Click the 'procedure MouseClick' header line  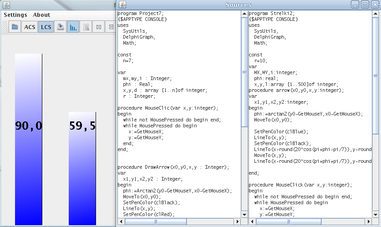click(300, 185)
